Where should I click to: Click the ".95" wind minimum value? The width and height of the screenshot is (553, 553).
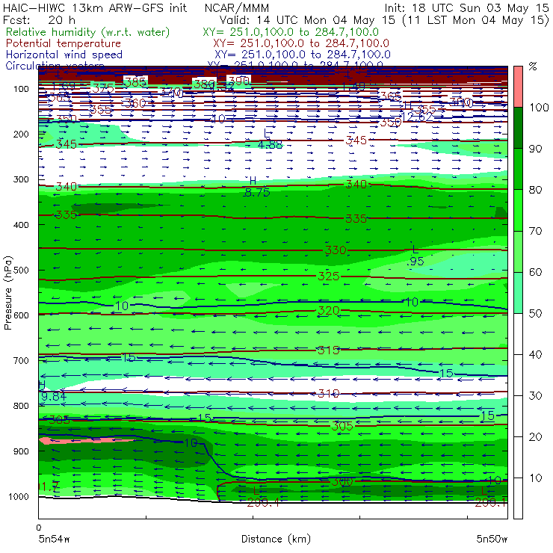pyautogui.click(x=415, y=262)
